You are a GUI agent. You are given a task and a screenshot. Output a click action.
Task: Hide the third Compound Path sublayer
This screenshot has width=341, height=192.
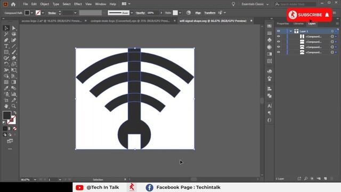click(278, 47)
